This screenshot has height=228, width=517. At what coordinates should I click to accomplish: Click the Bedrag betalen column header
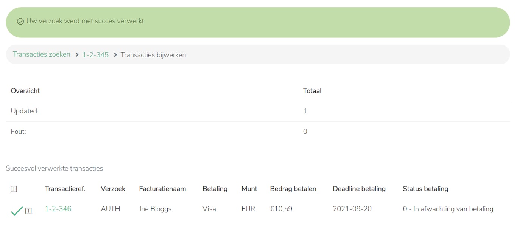coord(293,189)
